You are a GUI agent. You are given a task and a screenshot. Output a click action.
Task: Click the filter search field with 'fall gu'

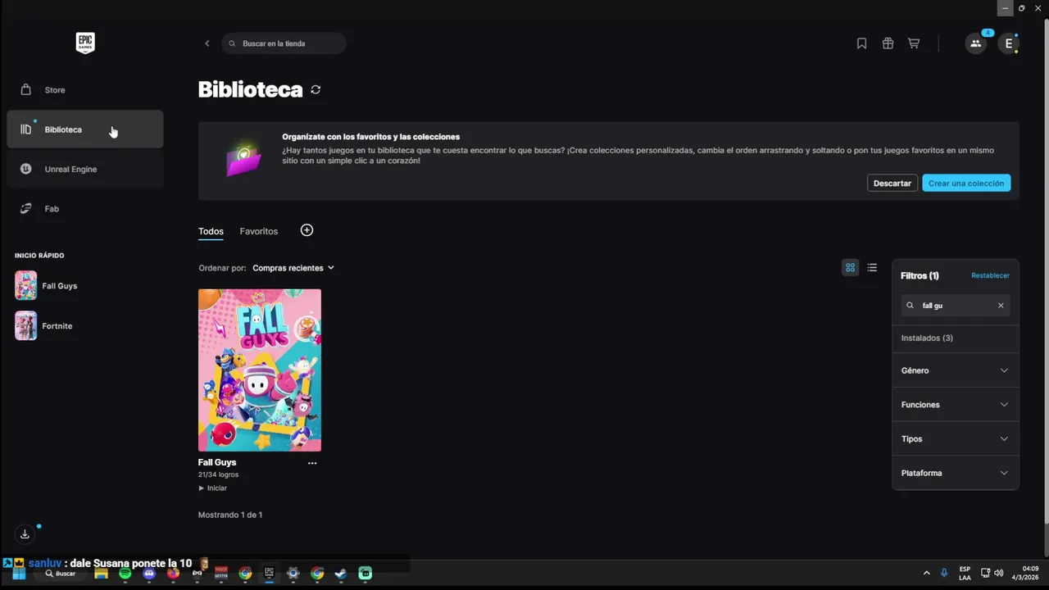pos(956,306)
